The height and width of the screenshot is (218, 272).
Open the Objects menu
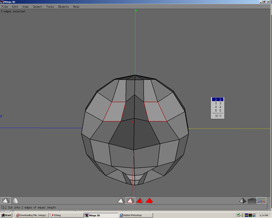(63, 7)
